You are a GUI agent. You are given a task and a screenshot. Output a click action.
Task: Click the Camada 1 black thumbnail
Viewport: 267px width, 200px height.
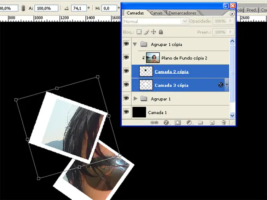pyautogui.click(x=139, y=112)
